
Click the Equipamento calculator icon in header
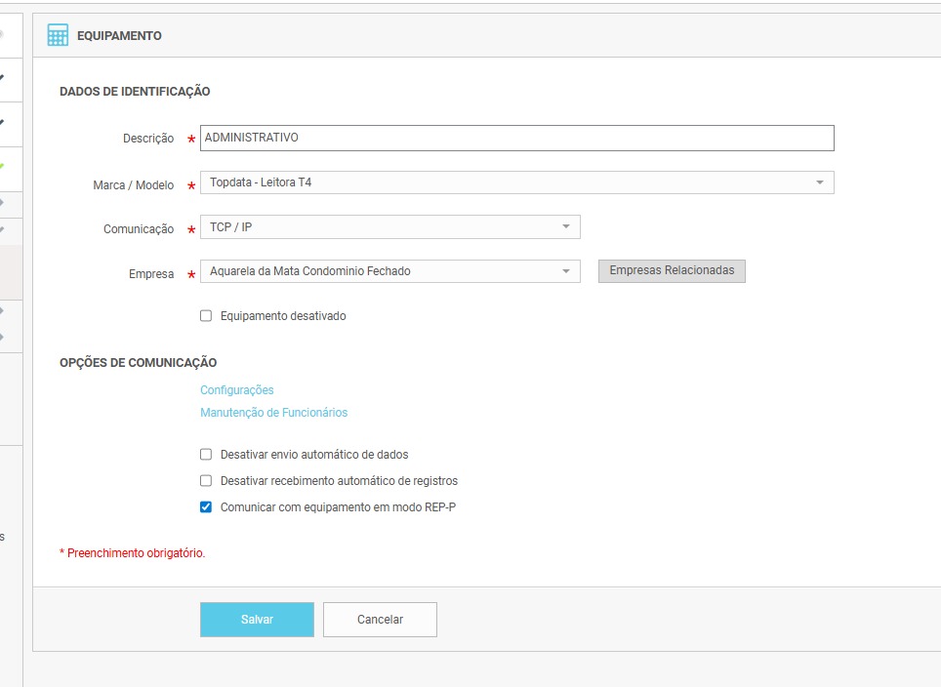58,35
